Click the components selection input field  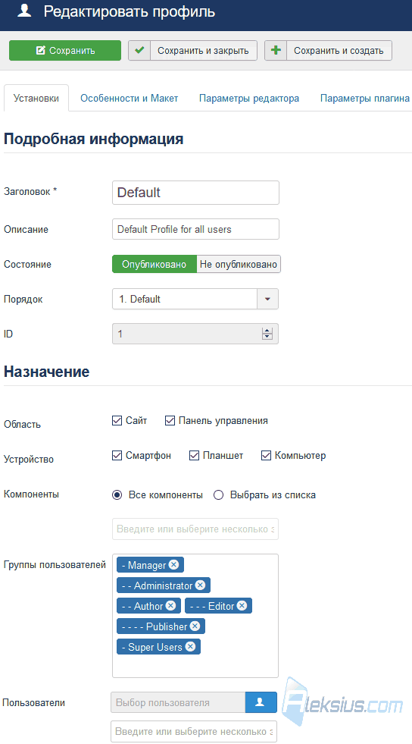pyautogui.click(x=195, y=529)
